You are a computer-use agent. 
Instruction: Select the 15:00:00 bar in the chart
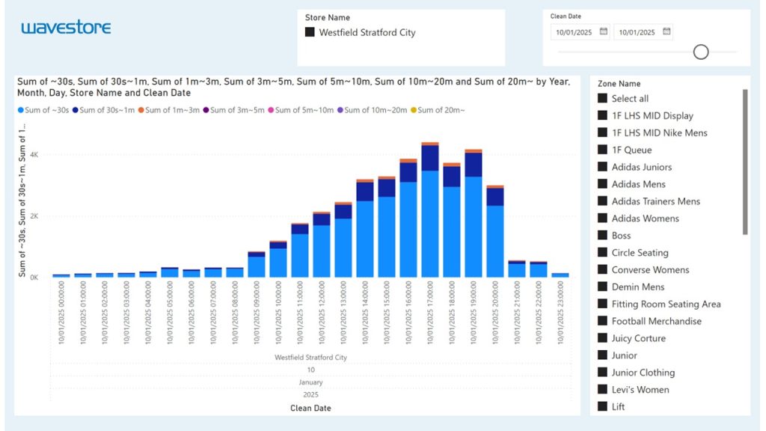(387, 227)
